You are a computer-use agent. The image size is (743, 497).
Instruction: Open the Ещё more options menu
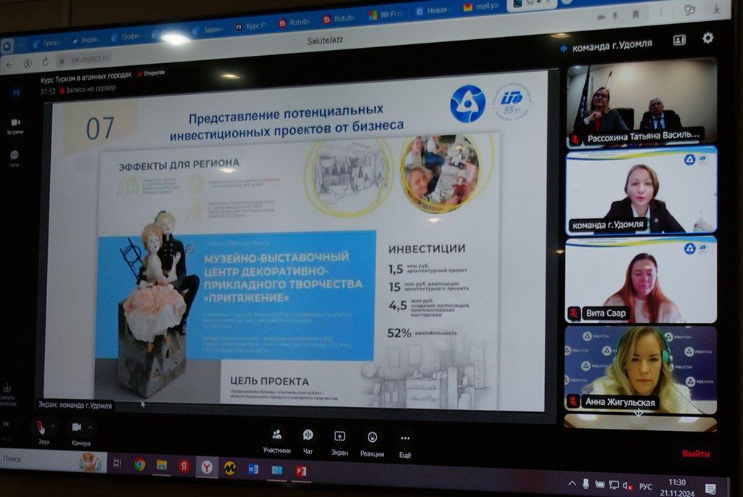coord(405,438)
